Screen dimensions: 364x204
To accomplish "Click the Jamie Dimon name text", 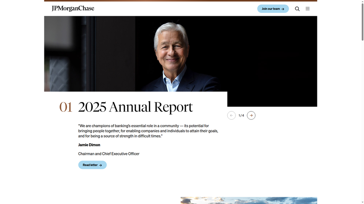I will click(89, 145).
